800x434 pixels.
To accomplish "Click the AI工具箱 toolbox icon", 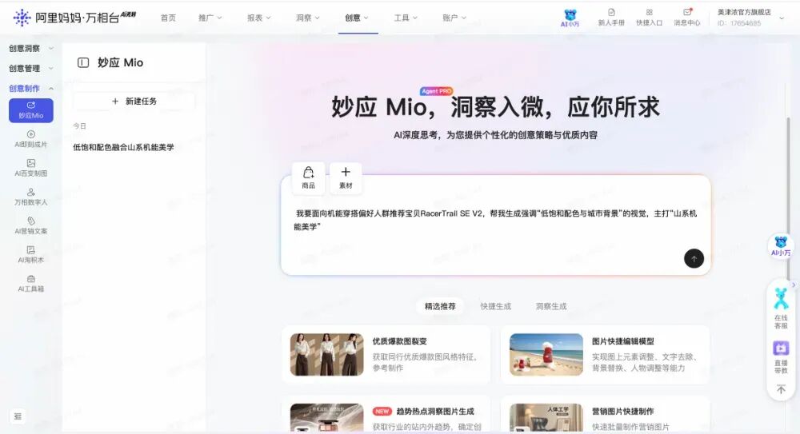I will pyautogui.click(x=30, y=283).
